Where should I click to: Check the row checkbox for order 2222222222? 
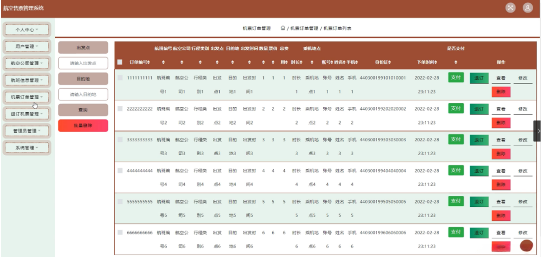(120, 109)
